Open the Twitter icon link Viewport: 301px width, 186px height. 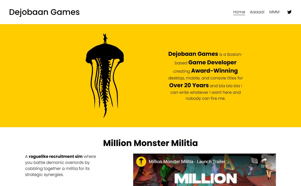tap(289, 12)
